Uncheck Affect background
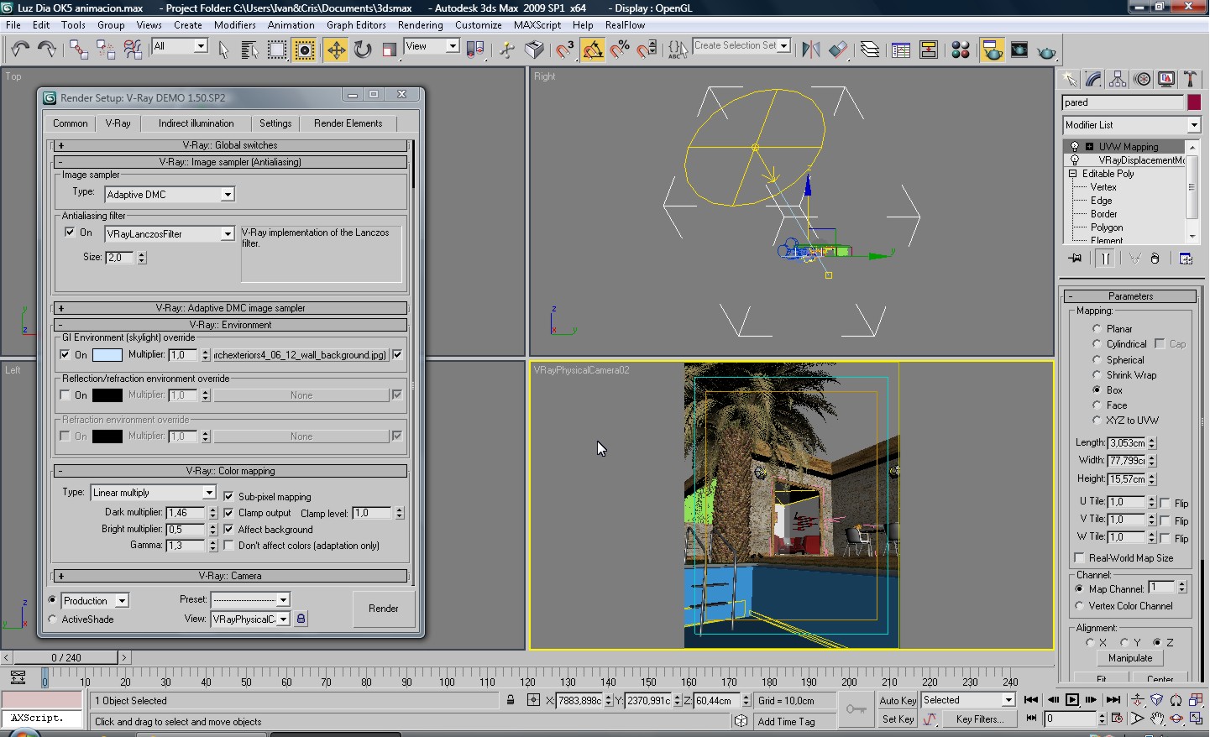This screenshot has width=1210, height=737. pos(228,530)
